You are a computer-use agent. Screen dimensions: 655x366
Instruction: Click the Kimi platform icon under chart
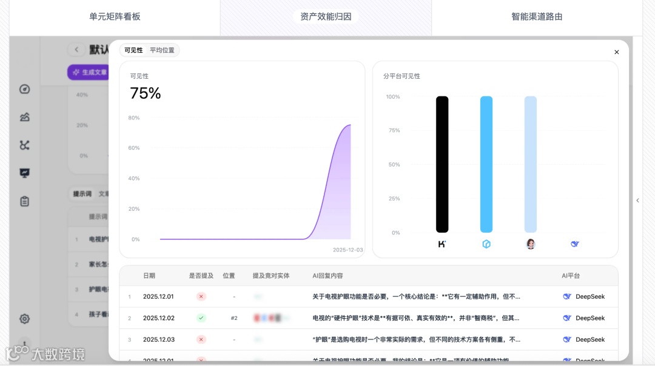click(x=442, y=244)
